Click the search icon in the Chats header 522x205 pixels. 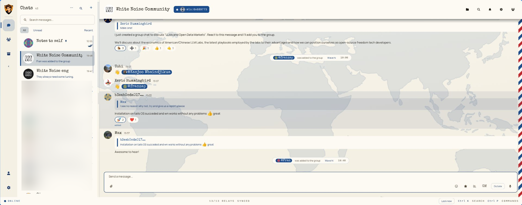[x=81, y=8]
